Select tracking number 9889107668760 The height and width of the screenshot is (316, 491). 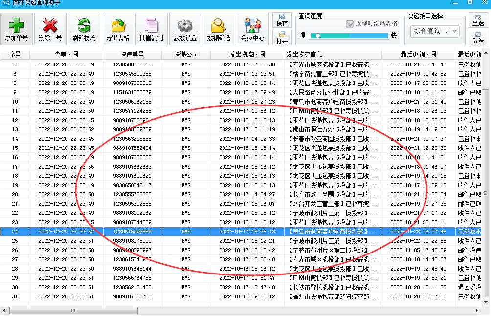(x=132, y=296)
